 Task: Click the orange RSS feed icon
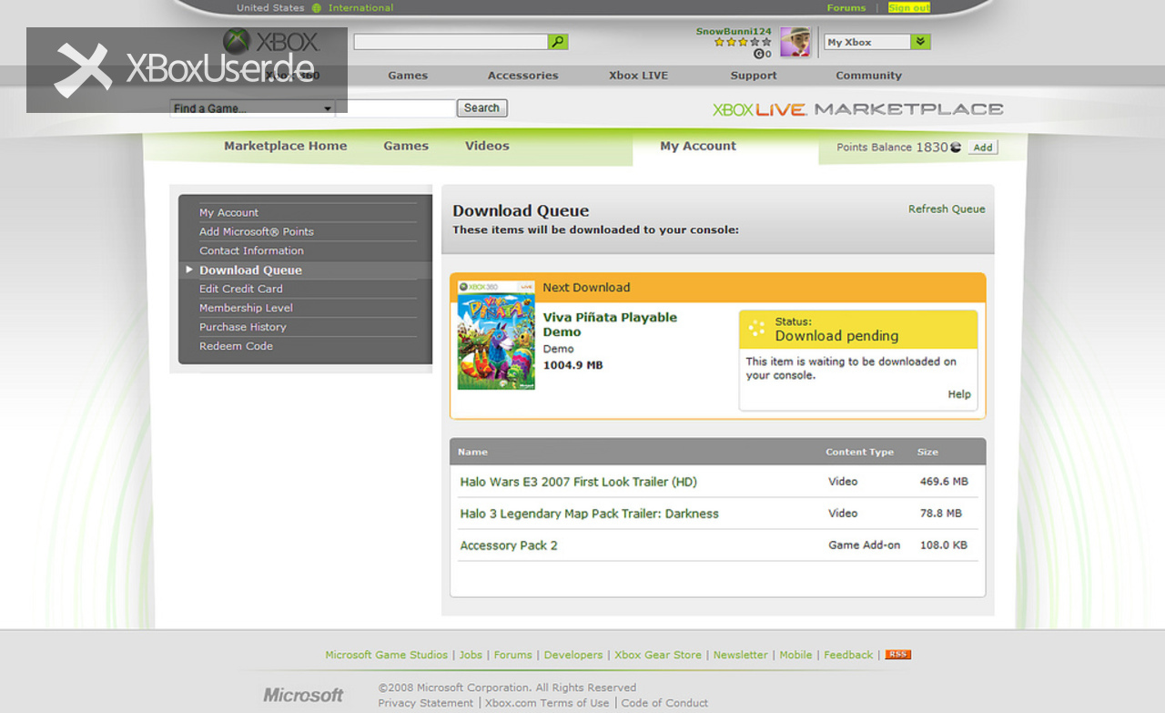point(898,655)
